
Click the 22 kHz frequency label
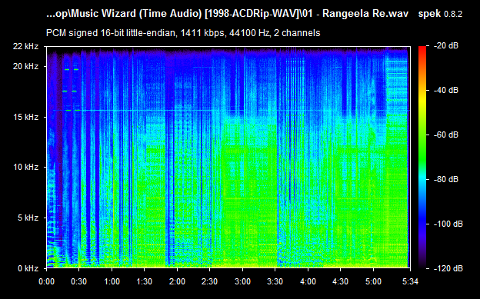point(25,47)
